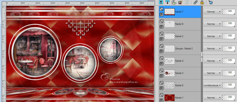Hide the Raster 3 layer

(162, 76)
